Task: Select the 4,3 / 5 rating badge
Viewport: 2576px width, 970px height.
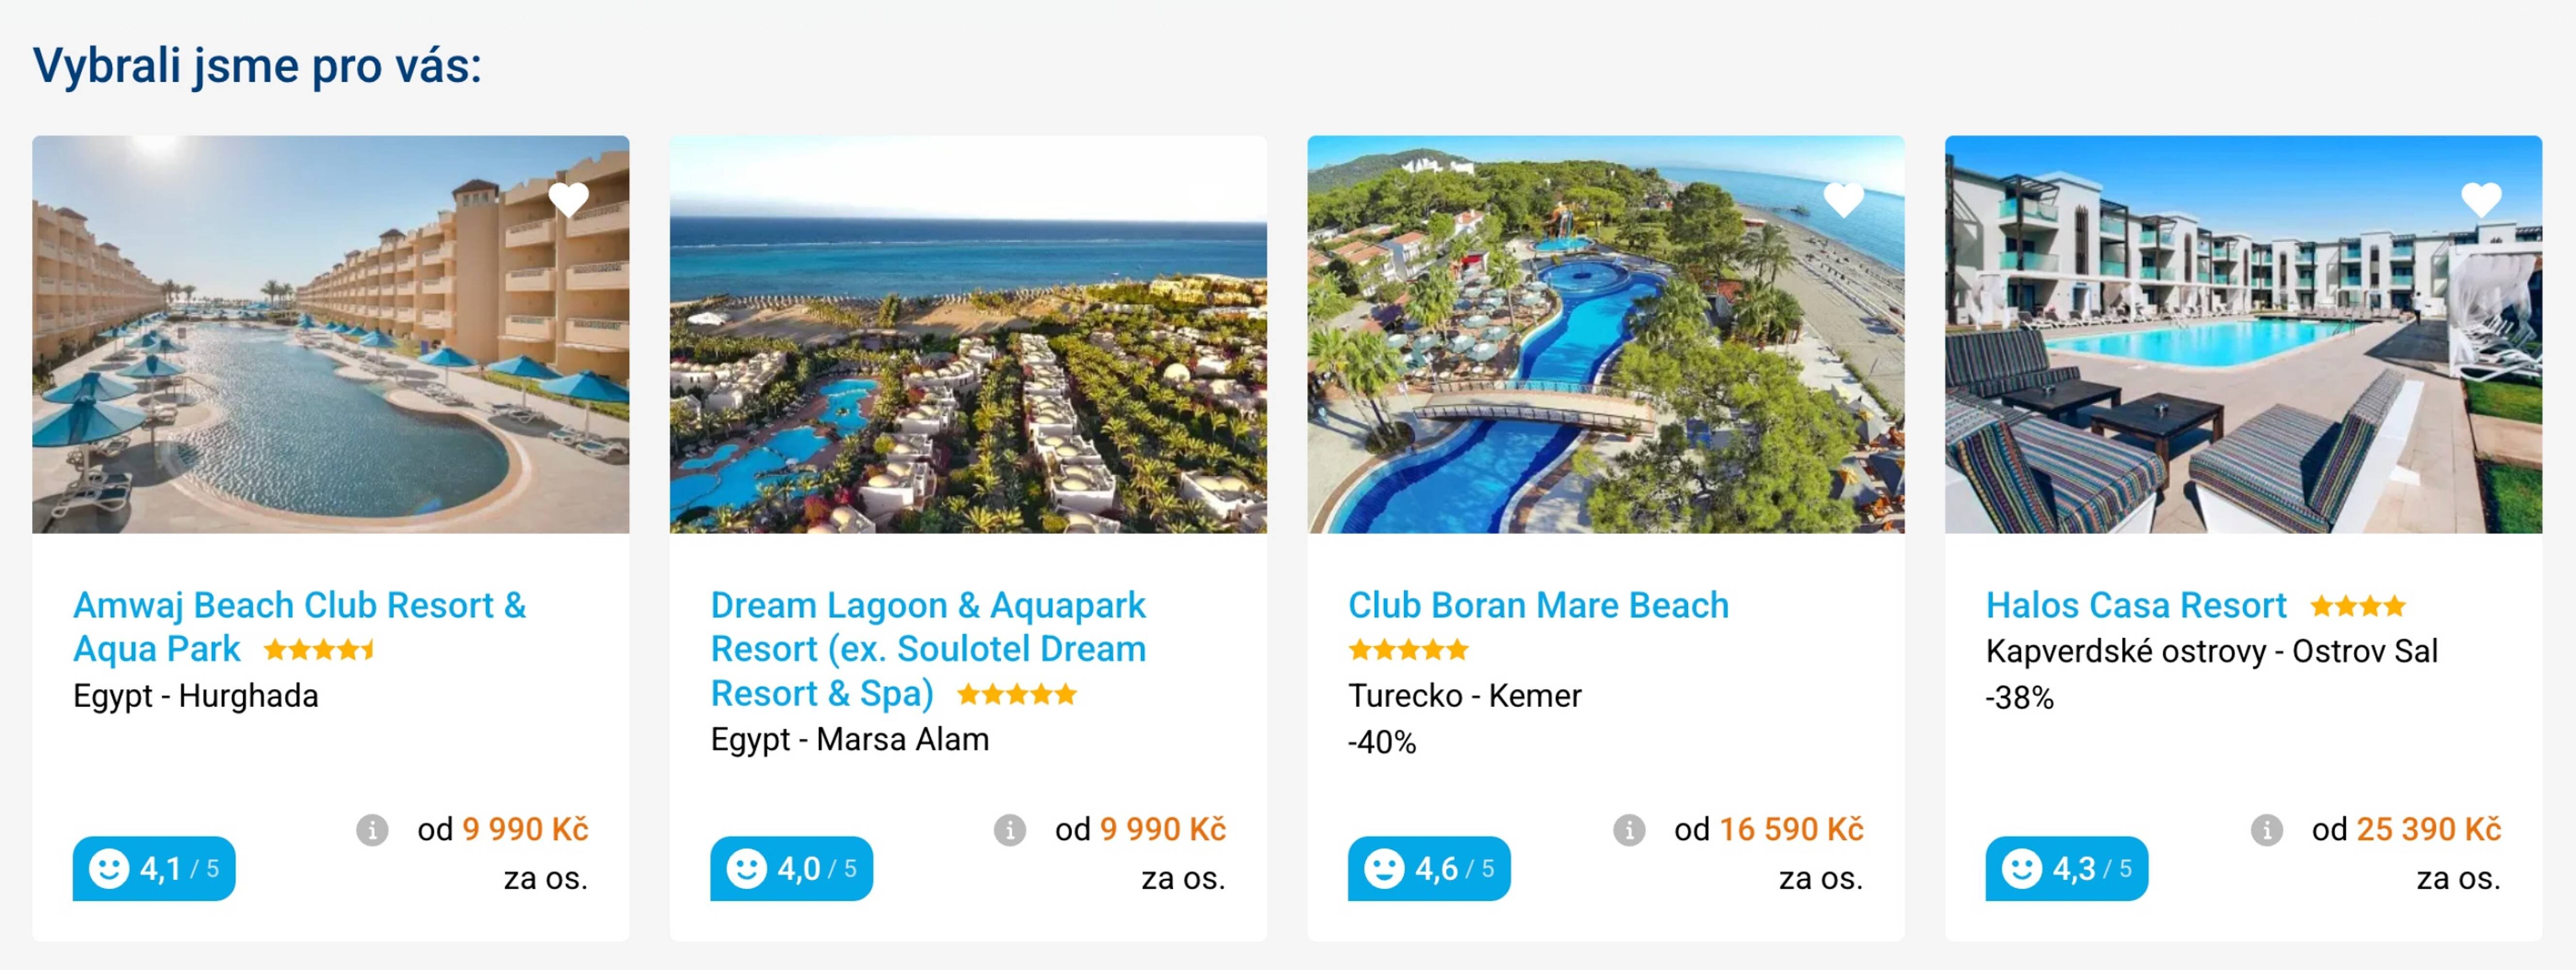Action: pos(2066,868)
